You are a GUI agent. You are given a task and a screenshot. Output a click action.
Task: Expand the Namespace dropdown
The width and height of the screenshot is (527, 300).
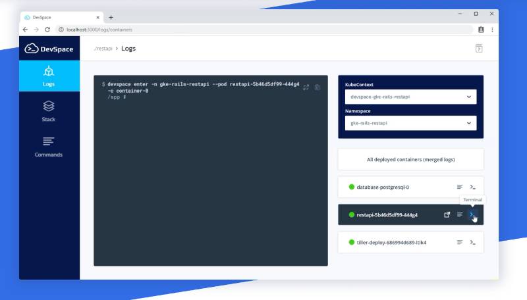(410, 123)
